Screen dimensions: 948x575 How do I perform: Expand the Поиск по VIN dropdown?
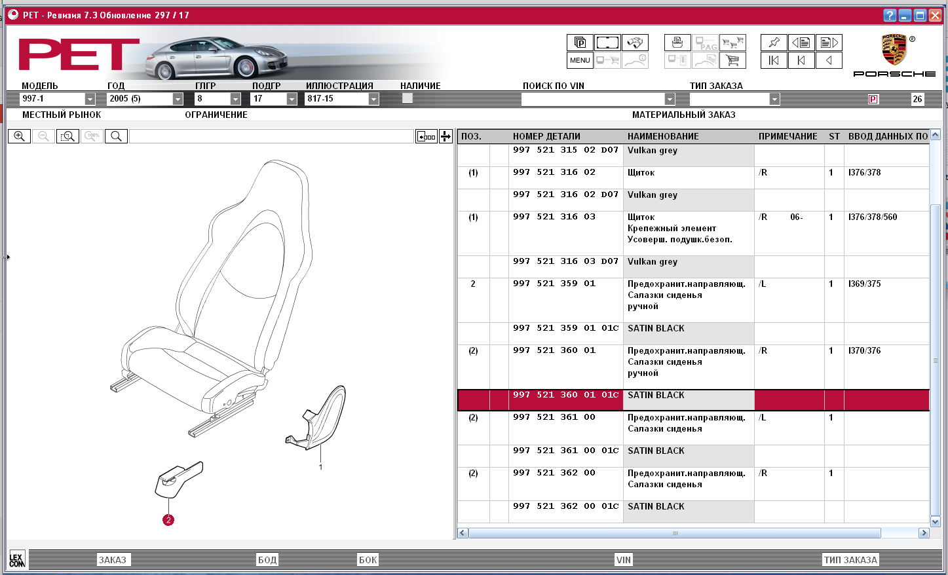coord(669,99)
